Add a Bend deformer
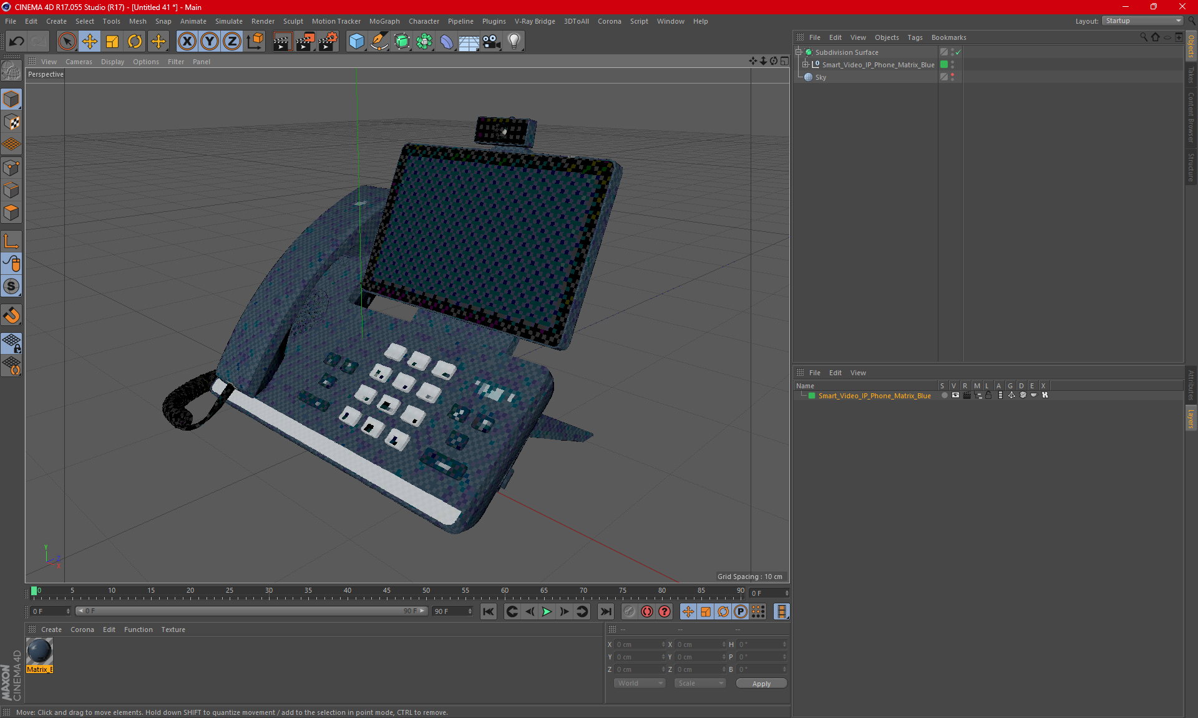This screenshot has width=1198, height=718. pos(447,42)
